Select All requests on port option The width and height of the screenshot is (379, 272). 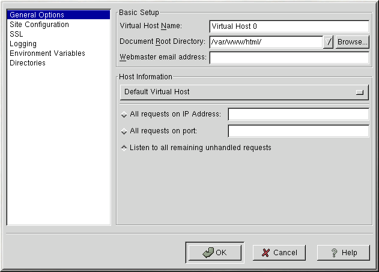click(124, 131)
